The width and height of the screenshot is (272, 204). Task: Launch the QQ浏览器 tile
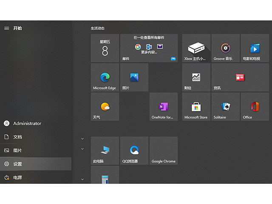pyautogui.click(x=134, y=150)
